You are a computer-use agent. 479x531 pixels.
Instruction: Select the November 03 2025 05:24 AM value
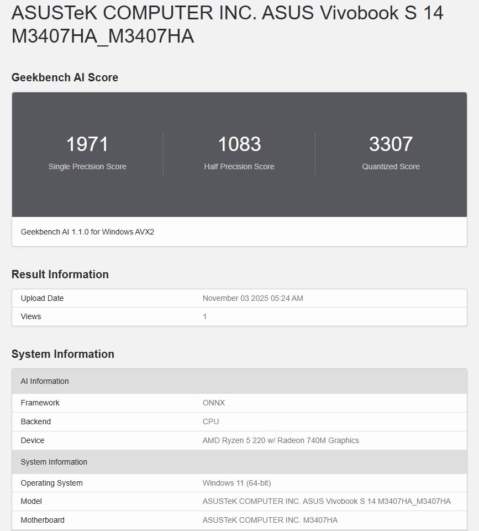tap(252, 298)
